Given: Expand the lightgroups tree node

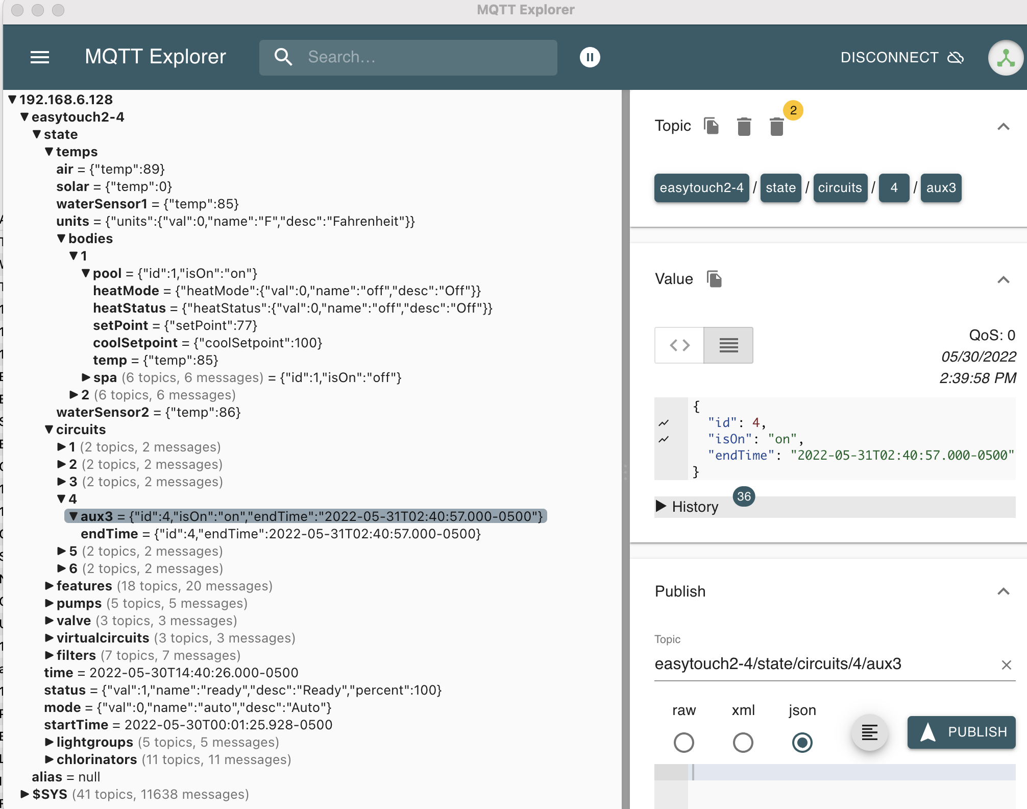Looking at the screenshot, I should pyautogui.click(x=50, y=742).
